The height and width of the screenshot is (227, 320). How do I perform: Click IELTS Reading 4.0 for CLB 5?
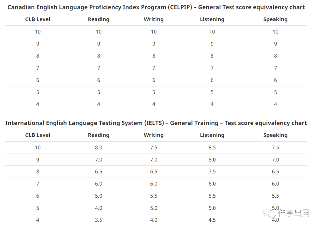click(x=99, y=208)
